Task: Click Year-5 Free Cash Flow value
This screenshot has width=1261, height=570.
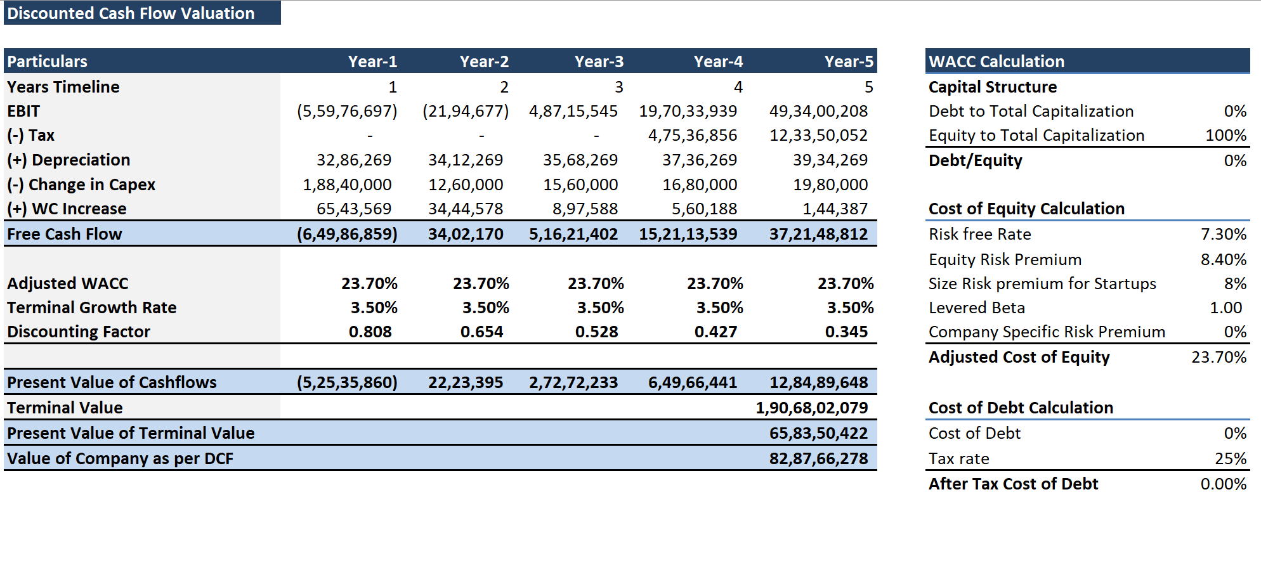Action: click(x=818, y=234)
